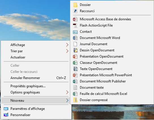Click the Flash ActionScript File icon
Image resolution: width=154 pixels, height=120 pixels.
[75, 25]
